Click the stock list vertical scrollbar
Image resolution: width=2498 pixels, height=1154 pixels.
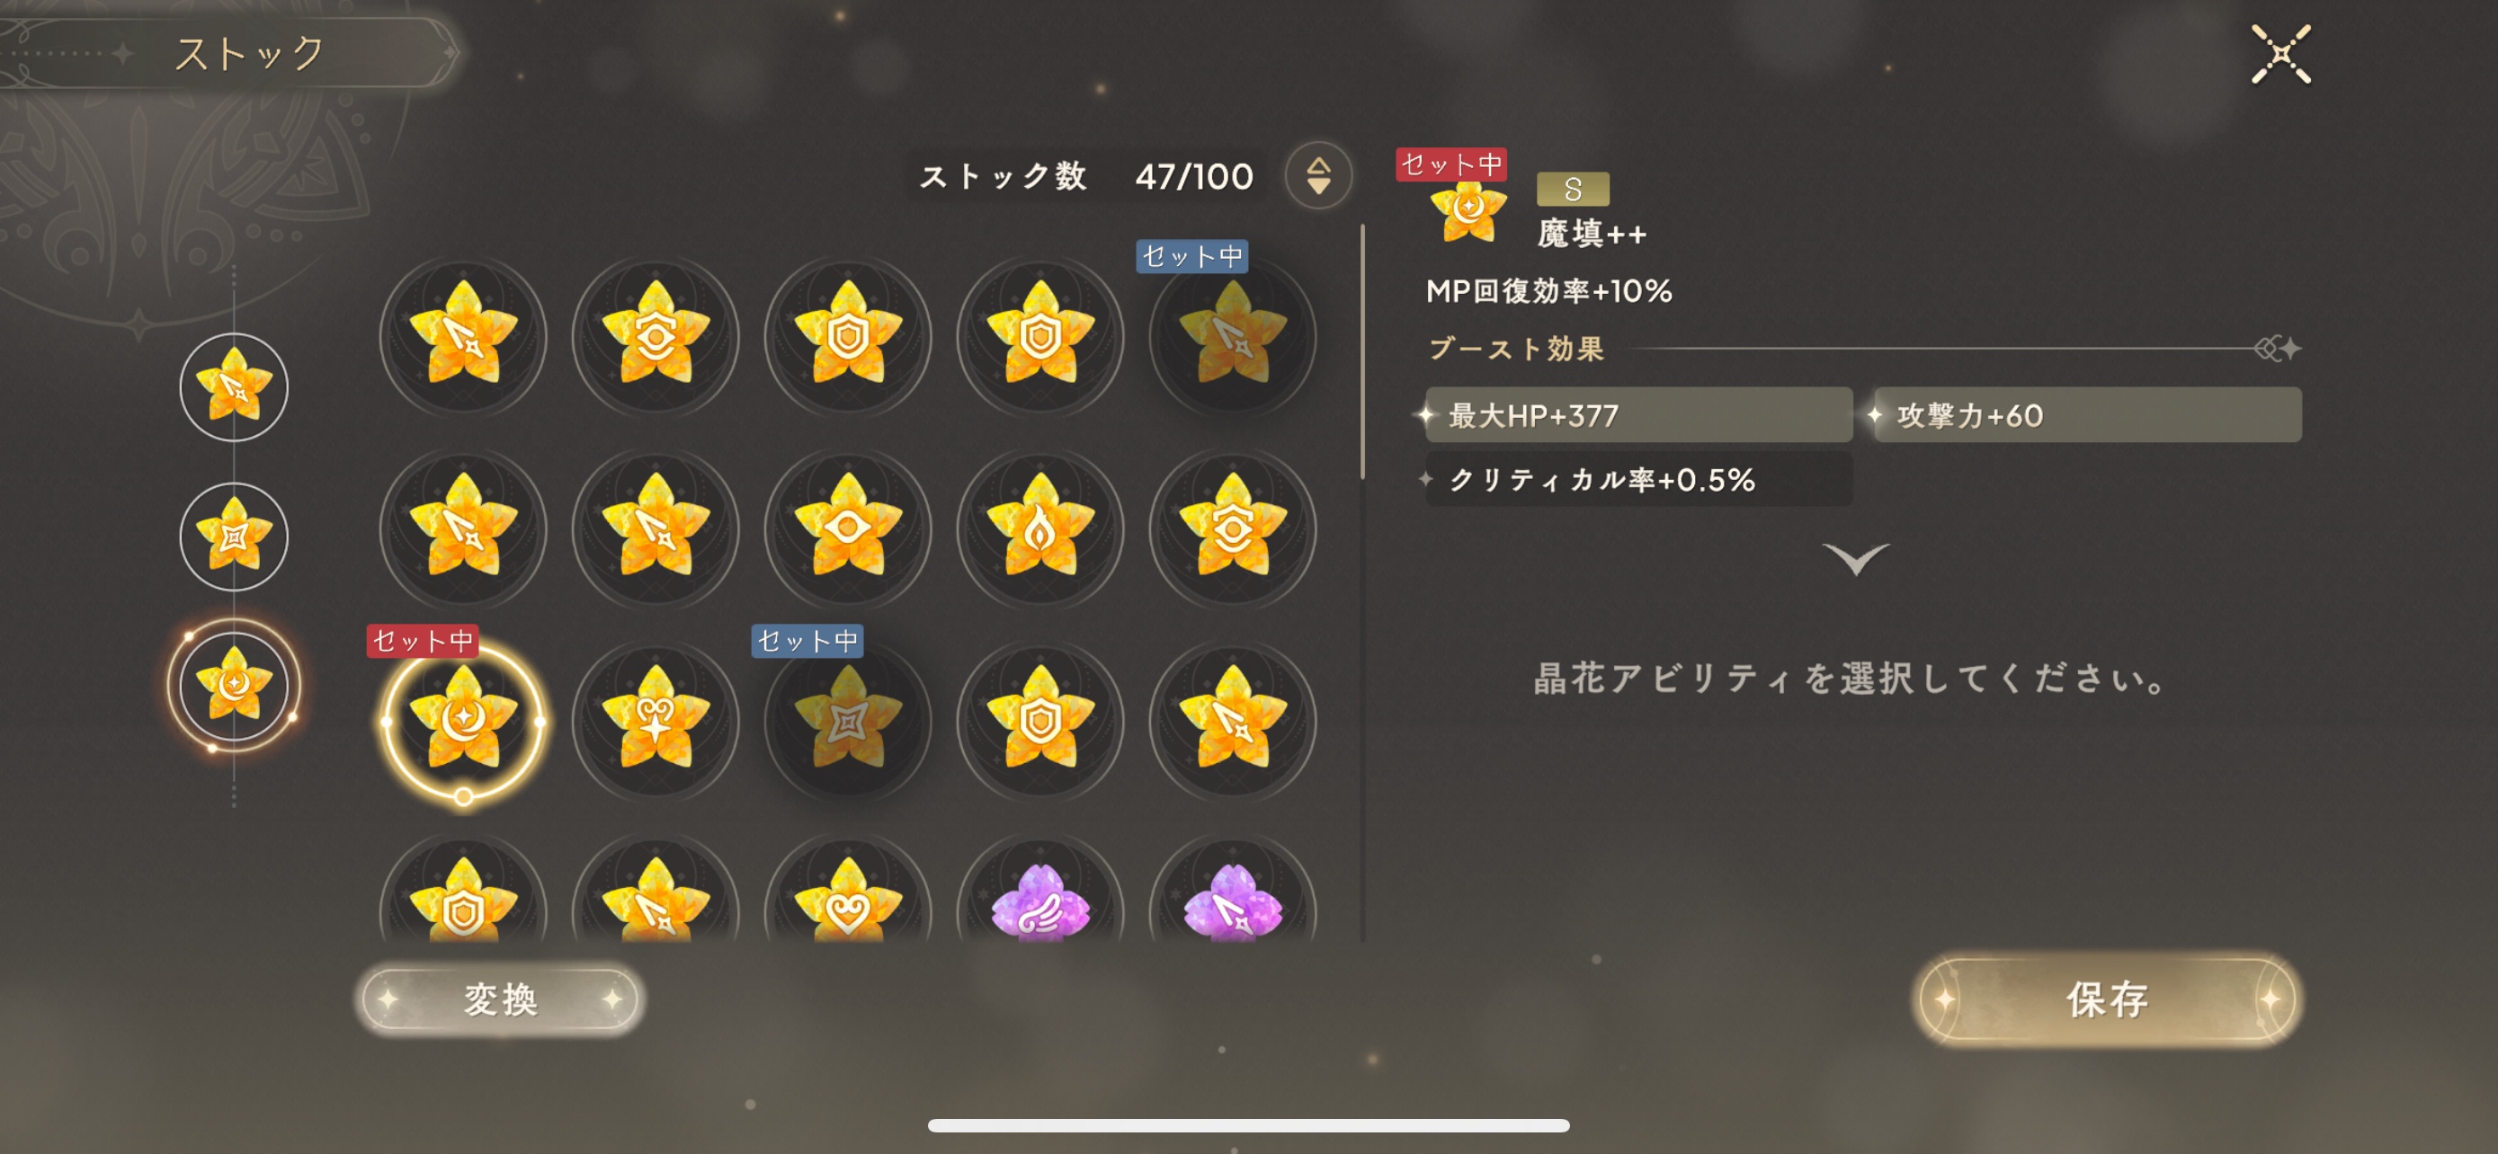pos(1362,351)
